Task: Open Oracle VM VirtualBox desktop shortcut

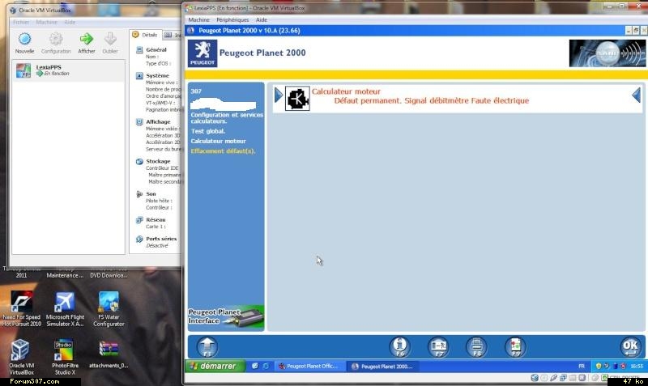Action: (22, 353)
